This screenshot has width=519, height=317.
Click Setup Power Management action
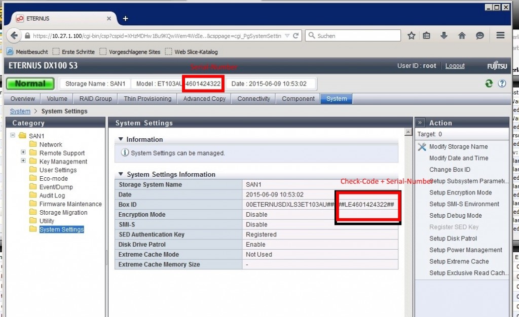[x=466, y=250]
